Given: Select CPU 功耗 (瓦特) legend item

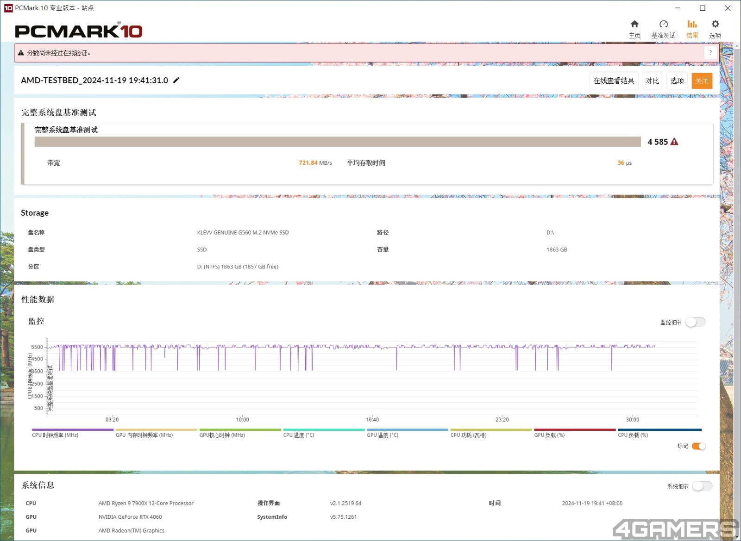Looking at the screenshot, I should [x=491, y=433].
